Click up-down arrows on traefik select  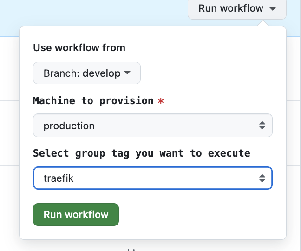pyautogui.click(x=262, y=178)
